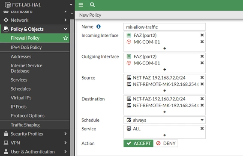
Task: Add another Source entry with plus
Action: tap(165, 91)
